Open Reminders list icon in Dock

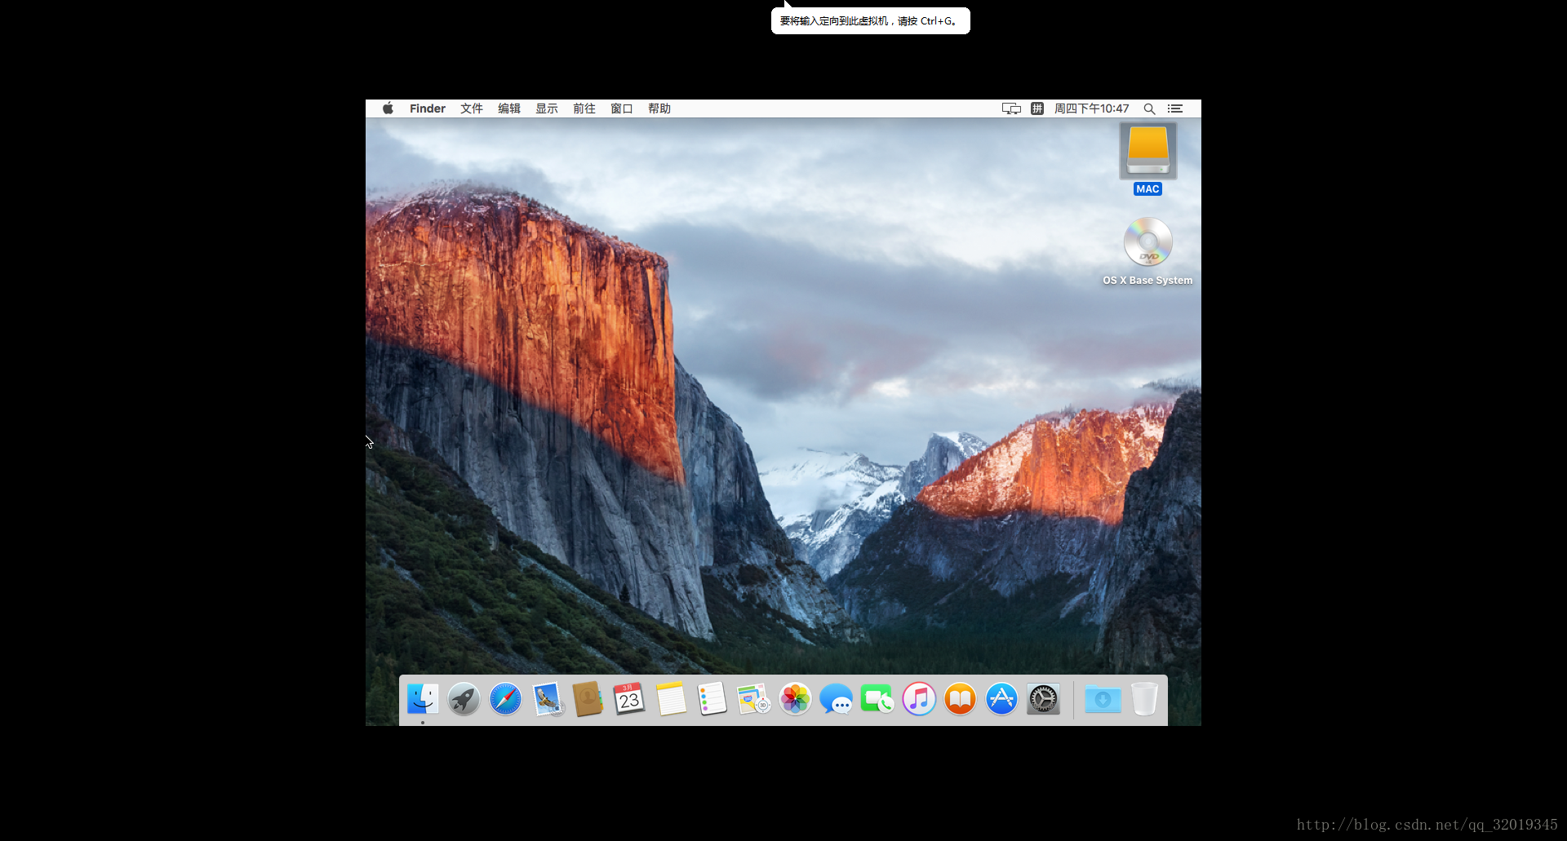(x=712, y=699)
